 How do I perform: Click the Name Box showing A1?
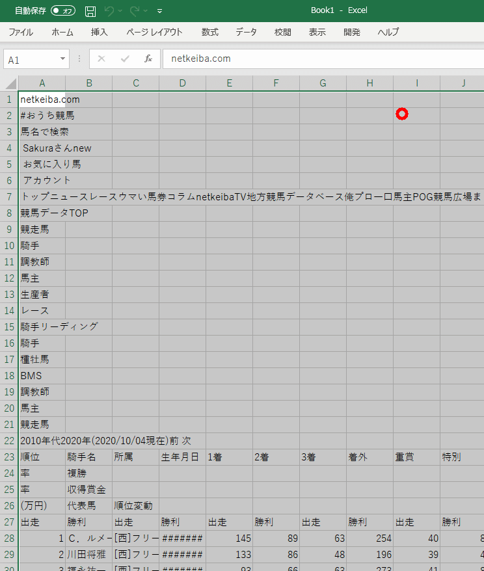32,59
